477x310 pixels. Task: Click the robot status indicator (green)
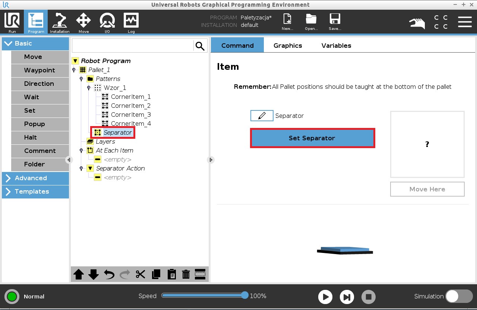[12, 297]
